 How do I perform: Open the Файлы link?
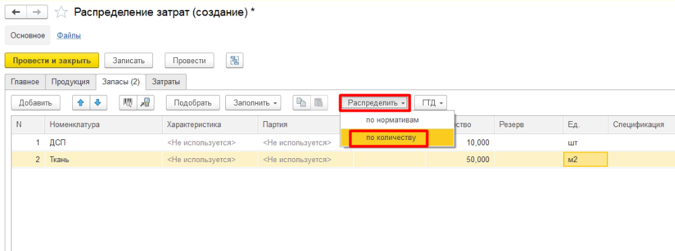69,36
